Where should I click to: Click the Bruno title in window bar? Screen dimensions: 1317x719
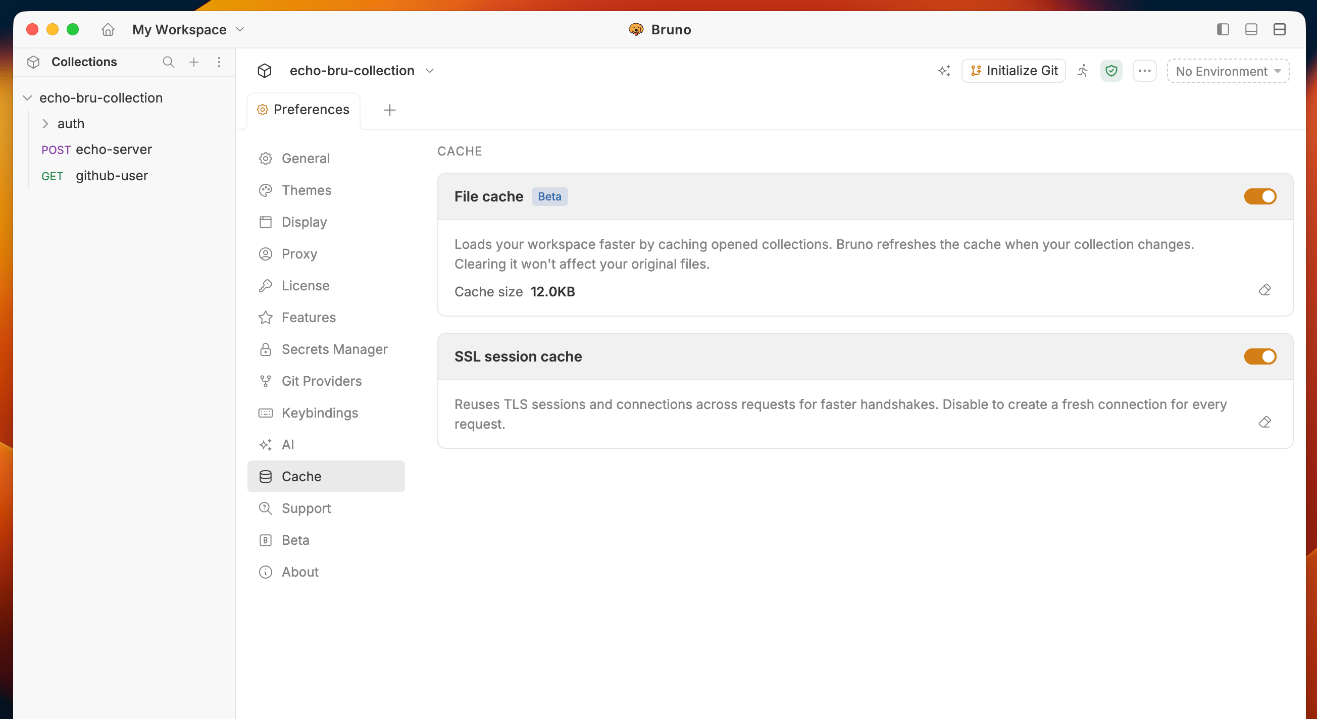pos(671,30)
